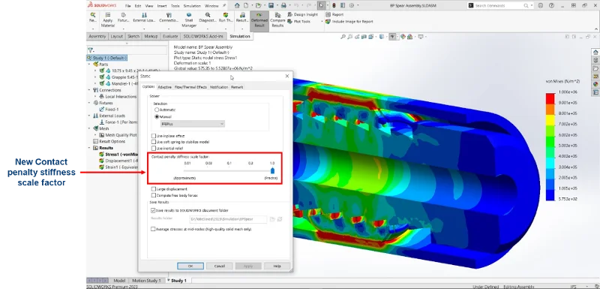600x289 pixels.
Task: Click OK in the Static dialog
Action: 190,266
